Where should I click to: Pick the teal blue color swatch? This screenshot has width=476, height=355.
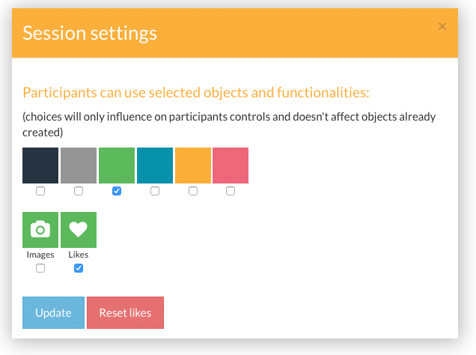[155, 166]
